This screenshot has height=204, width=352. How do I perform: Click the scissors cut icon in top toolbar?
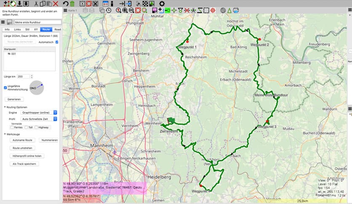coord(36,4)
